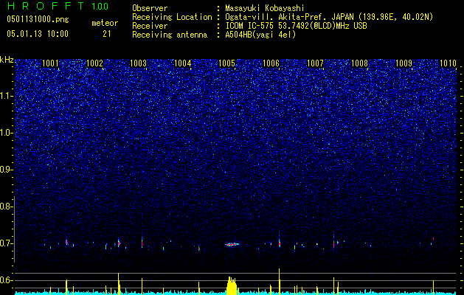Screen dimensions: 464x295
Task: Click the long meteor echo below 1005
Action: point(232,244)
